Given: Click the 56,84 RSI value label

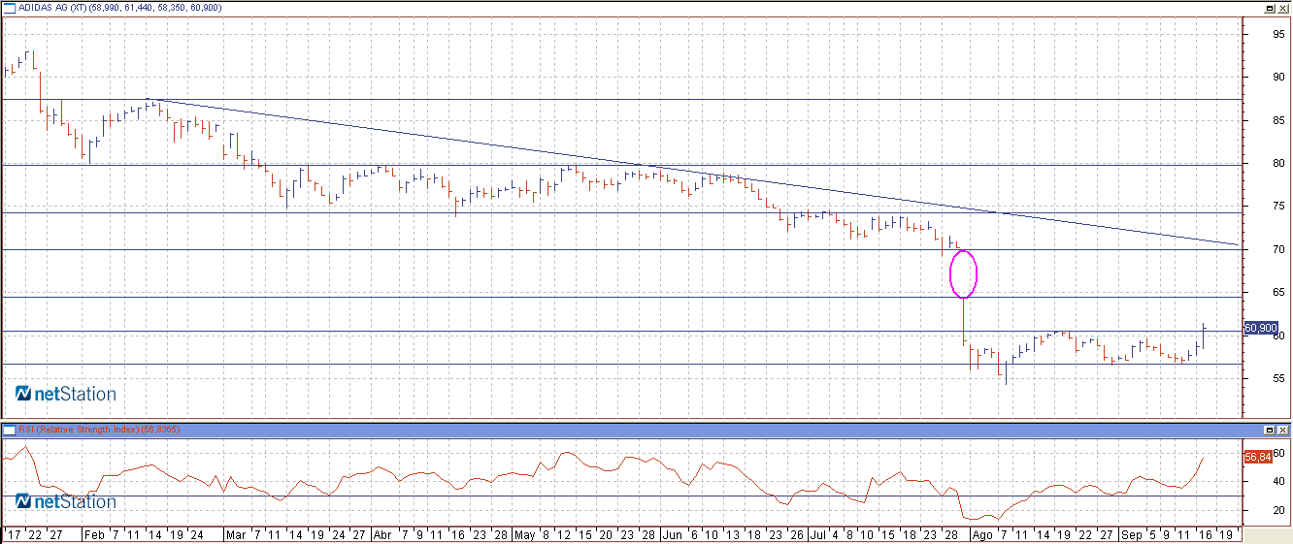Looking at the screenshot, I should coord(1258,457).
